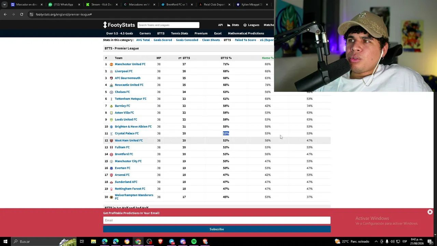
Task: Open Task View on the taskbar
Action: [x=82, y=242]
